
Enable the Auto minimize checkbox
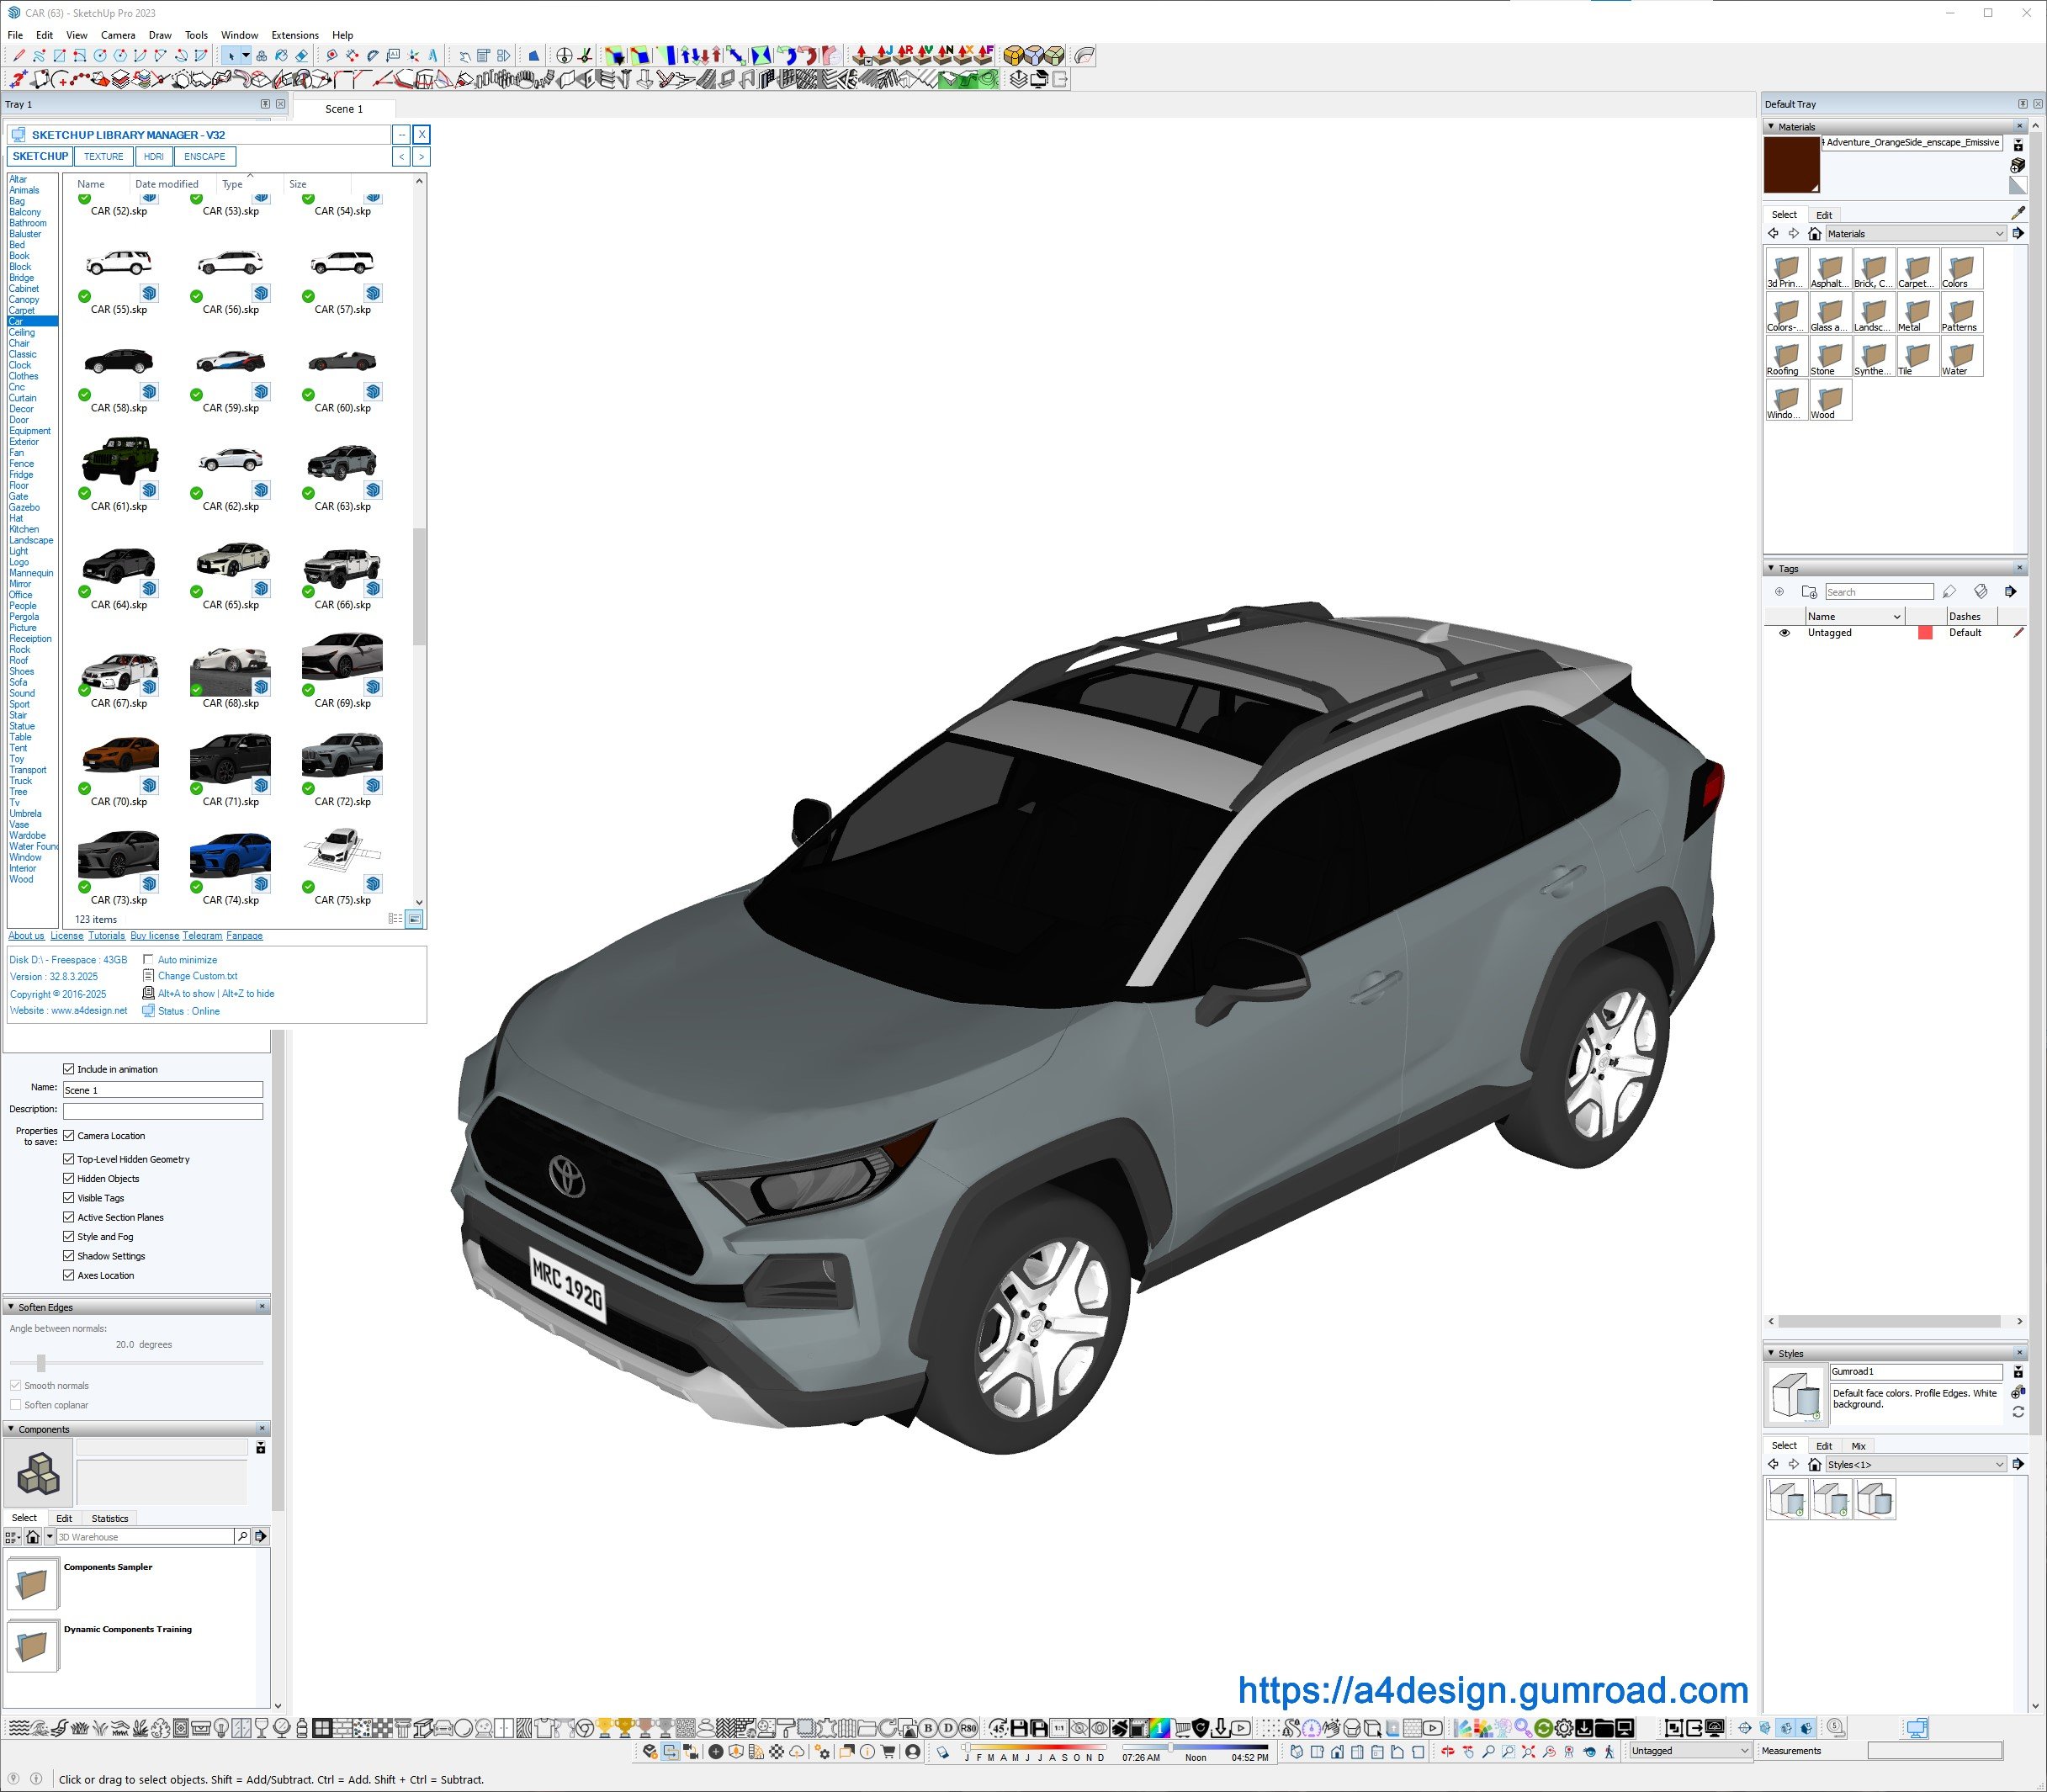(x=148, y=960)
